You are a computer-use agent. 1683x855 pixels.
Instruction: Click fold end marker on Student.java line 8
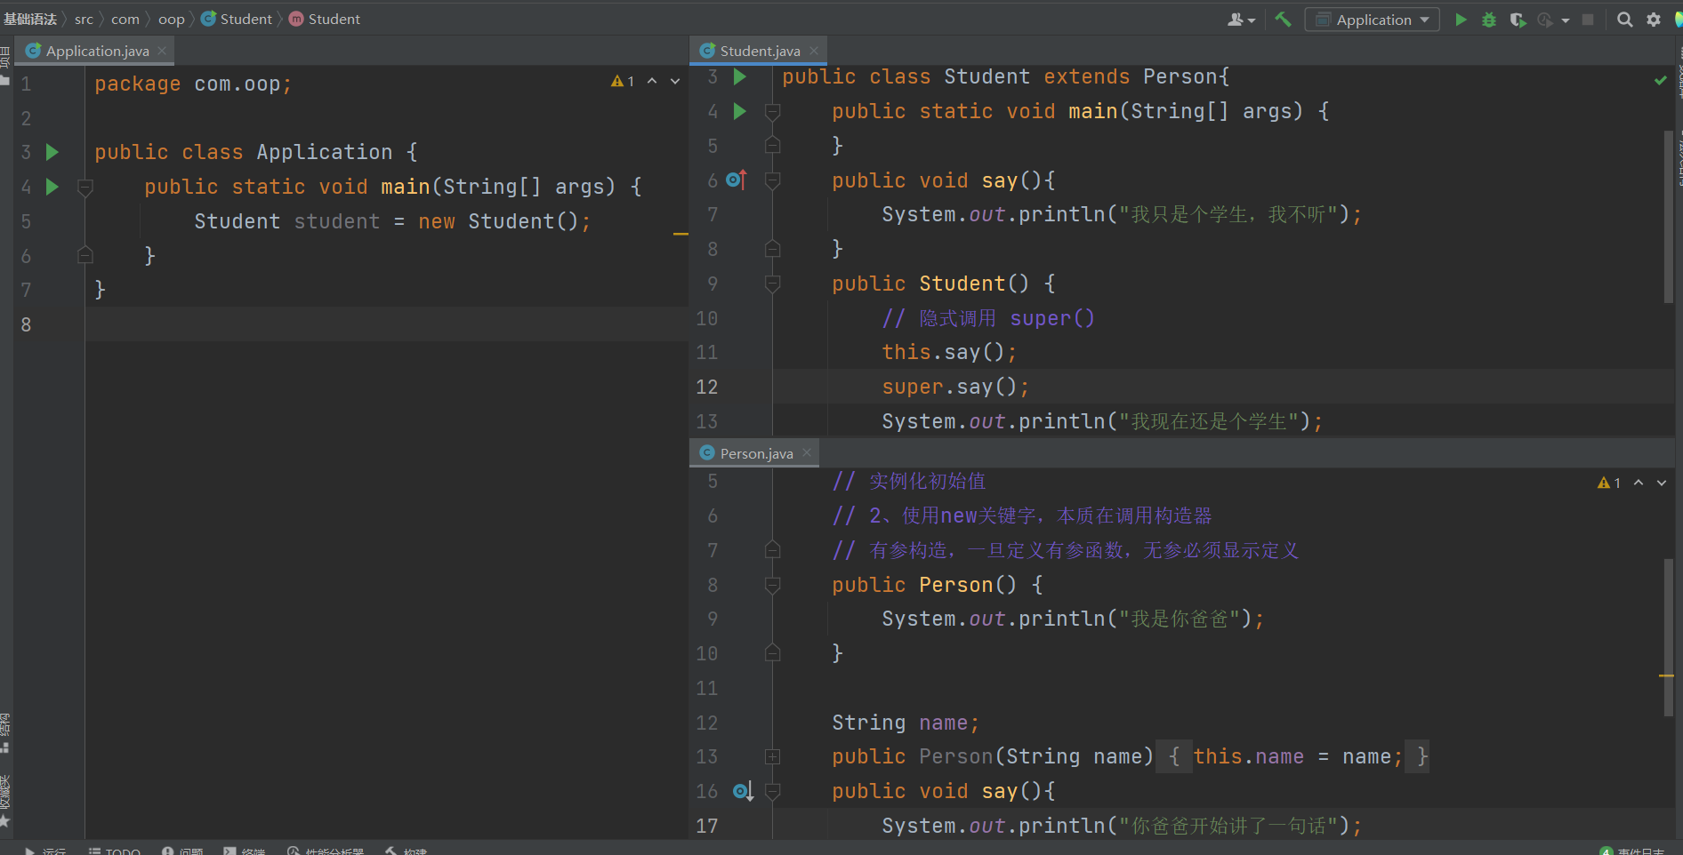click(773, 248)
